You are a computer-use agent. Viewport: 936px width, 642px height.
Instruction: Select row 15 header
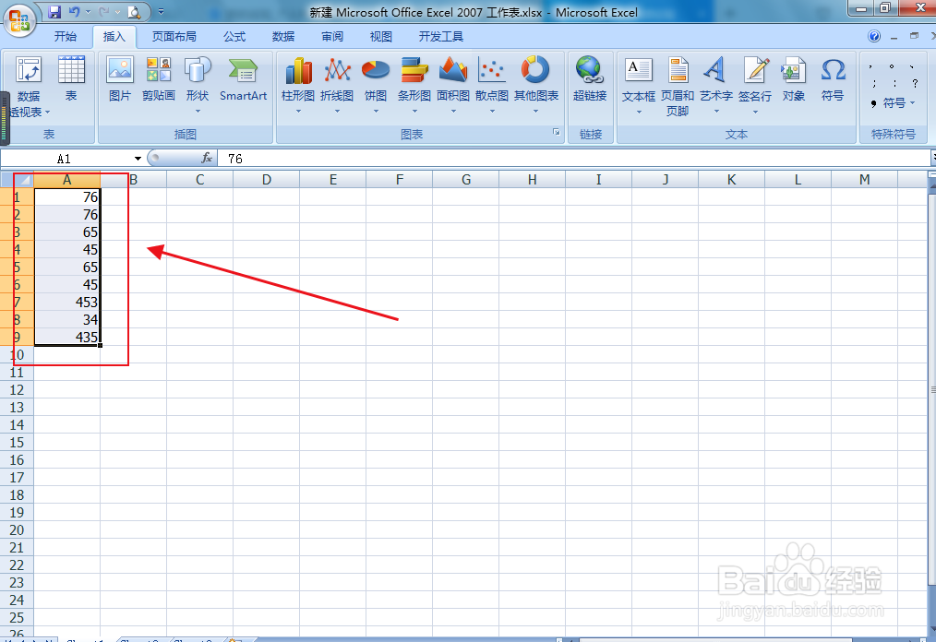pyautogui.click(x=17, y=442)
